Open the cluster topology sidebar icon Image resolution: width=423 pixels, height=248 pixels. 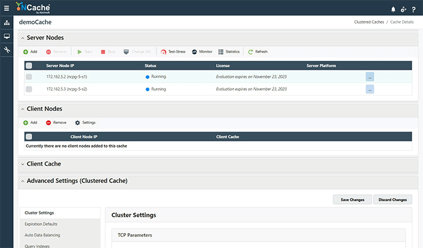(x=7, y=23)
